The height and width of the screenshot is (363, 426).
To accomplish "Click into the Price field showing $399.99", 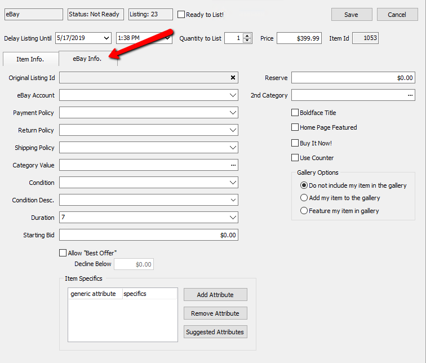I will pyautogui.click(x=299, y=38).
